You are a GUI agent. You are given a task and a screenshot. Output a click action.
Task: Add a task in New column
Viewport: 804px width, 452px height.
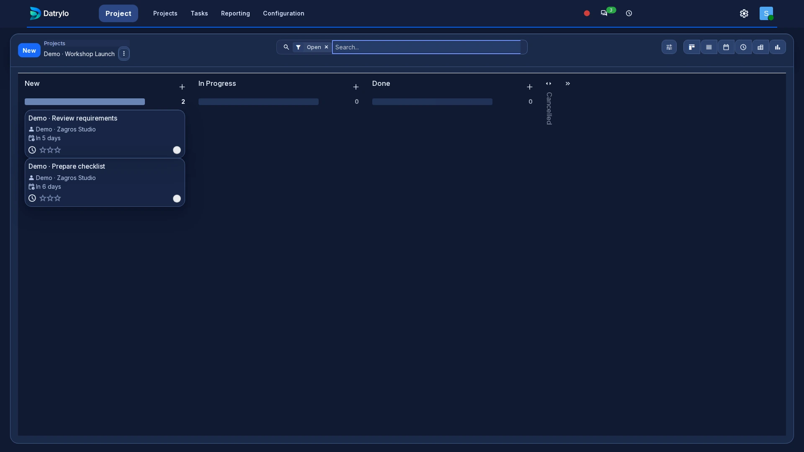coord(182,87)
